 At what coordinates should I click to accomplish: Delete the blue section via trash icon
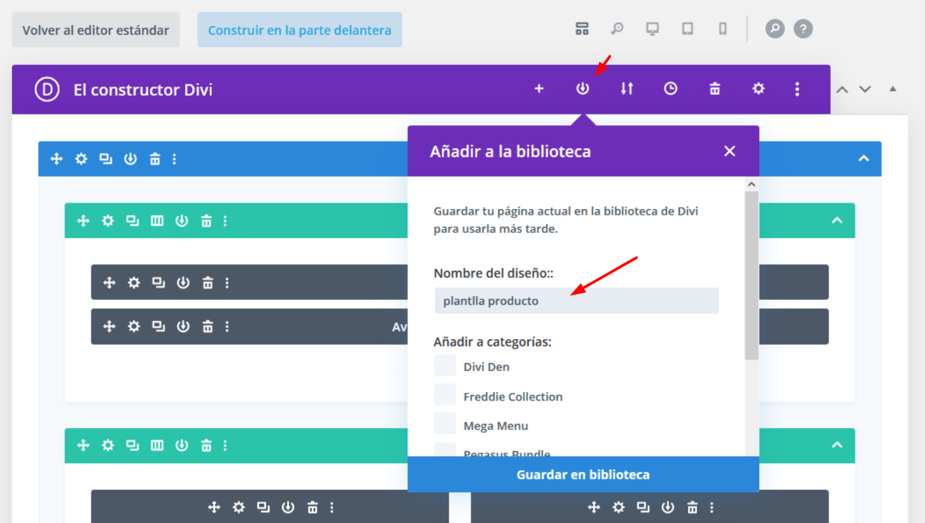pos(155,159)
